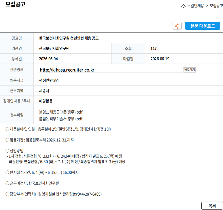
Task: Click the 첨부파일 label cell
Action: (17, 115)
